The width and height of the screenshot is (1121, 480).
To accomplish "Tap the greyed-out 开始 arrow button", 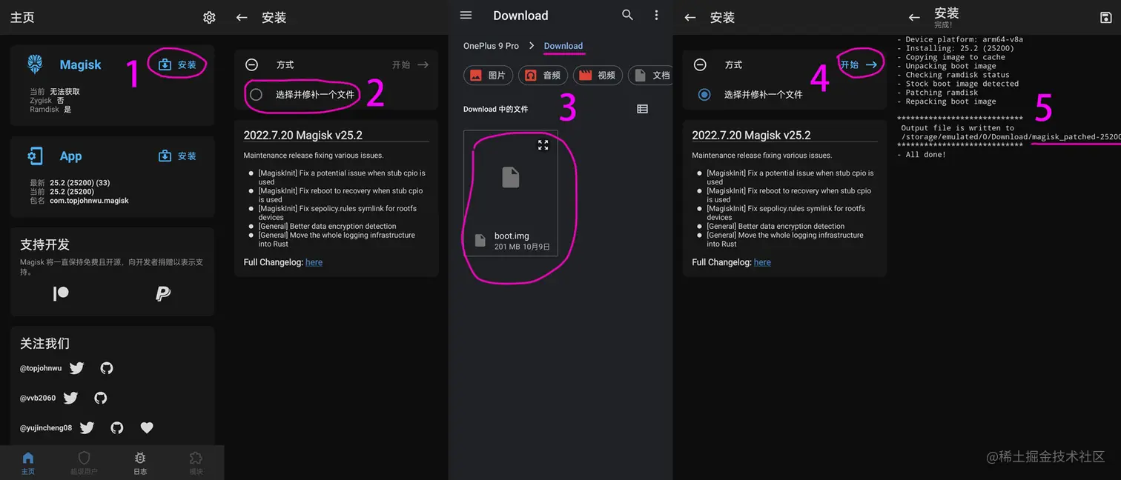I will (411, 65).
